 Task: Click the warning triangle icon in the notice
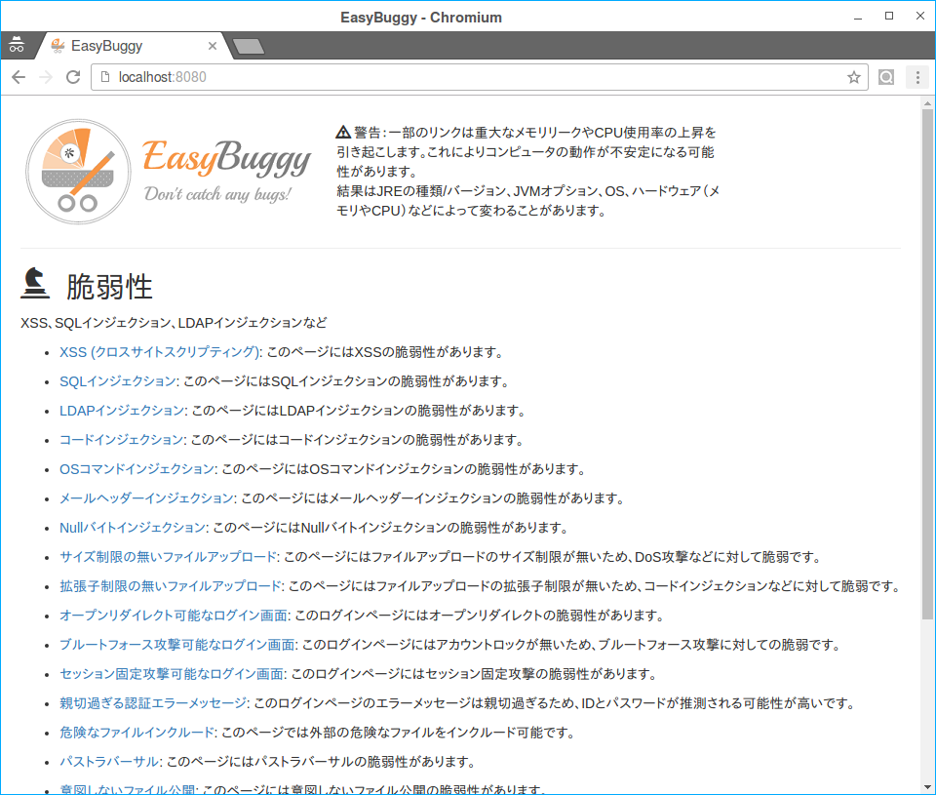(340, 129)
